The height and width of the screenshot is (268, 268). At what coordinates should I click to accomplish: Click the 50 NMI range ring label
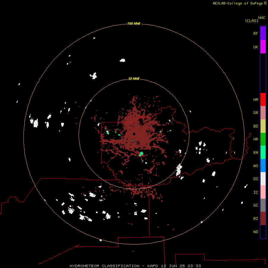(134, 79)
